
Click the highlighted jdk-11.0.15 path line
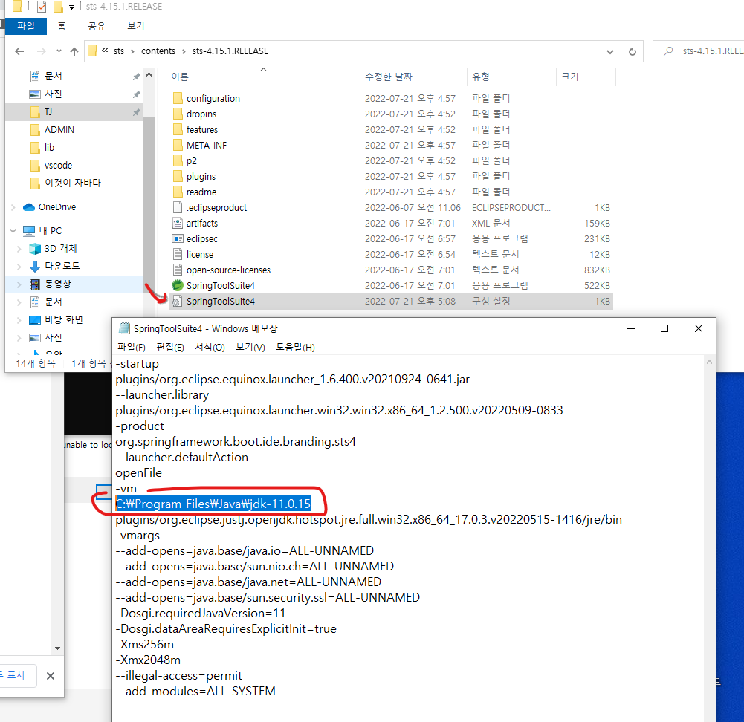pos(213,504)
